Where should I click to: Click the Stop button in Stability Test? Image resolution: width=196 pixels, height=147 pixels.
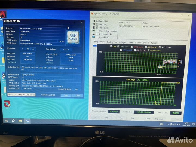point(106,118)
